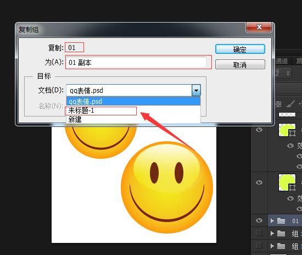Image resolution: width=302 pixels, height=255 pixels.
Task: Expand the bottommost 组 group triangle
Action: (x=272, y=246)
